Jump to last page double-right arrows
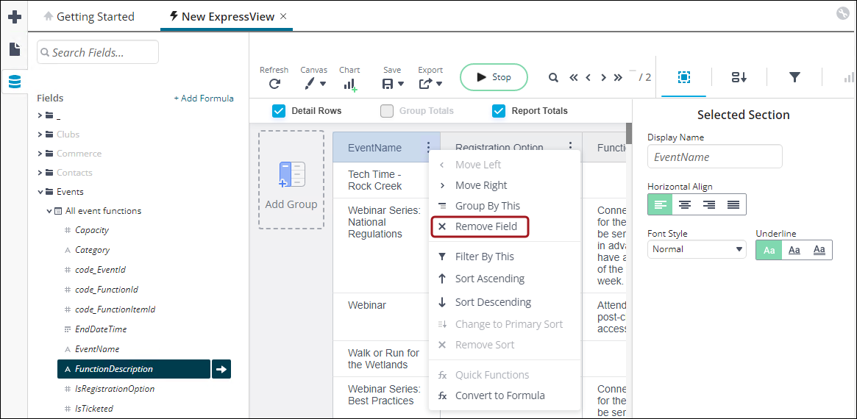857x419 pixels. pyautogui.click(x=618, y=78)
